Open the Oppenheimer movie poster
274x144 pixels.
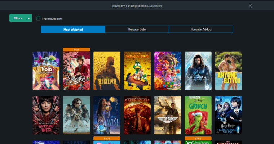click(137, 115)
